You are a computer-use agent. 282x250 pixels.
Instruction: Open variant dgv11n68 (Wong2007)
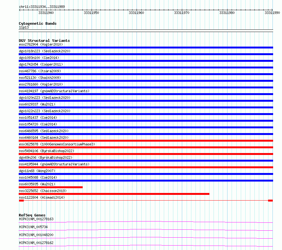coord(37,171)
